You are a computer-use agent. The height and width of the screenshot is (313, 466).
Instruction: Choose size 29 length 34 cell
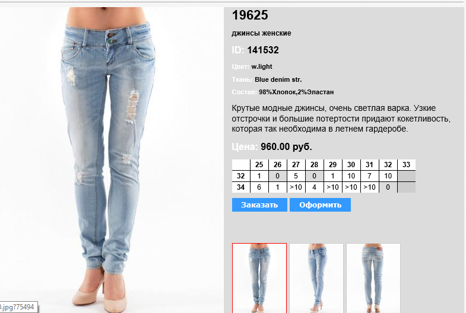[x=332, y=187]
